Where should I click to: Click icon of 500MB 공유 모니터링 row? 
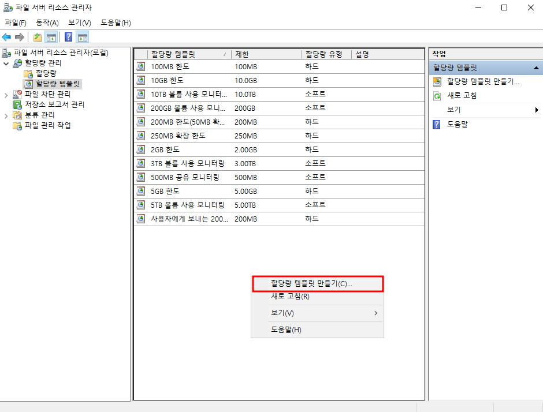(x=140, y=177)
